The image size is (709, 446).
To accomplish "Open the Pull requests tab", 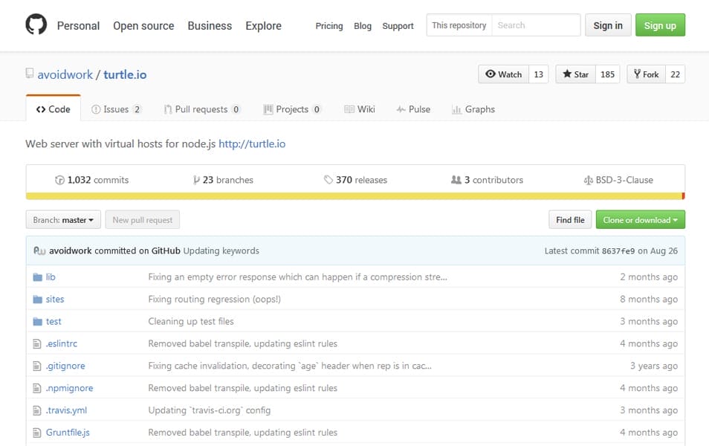I will (201, 109).
